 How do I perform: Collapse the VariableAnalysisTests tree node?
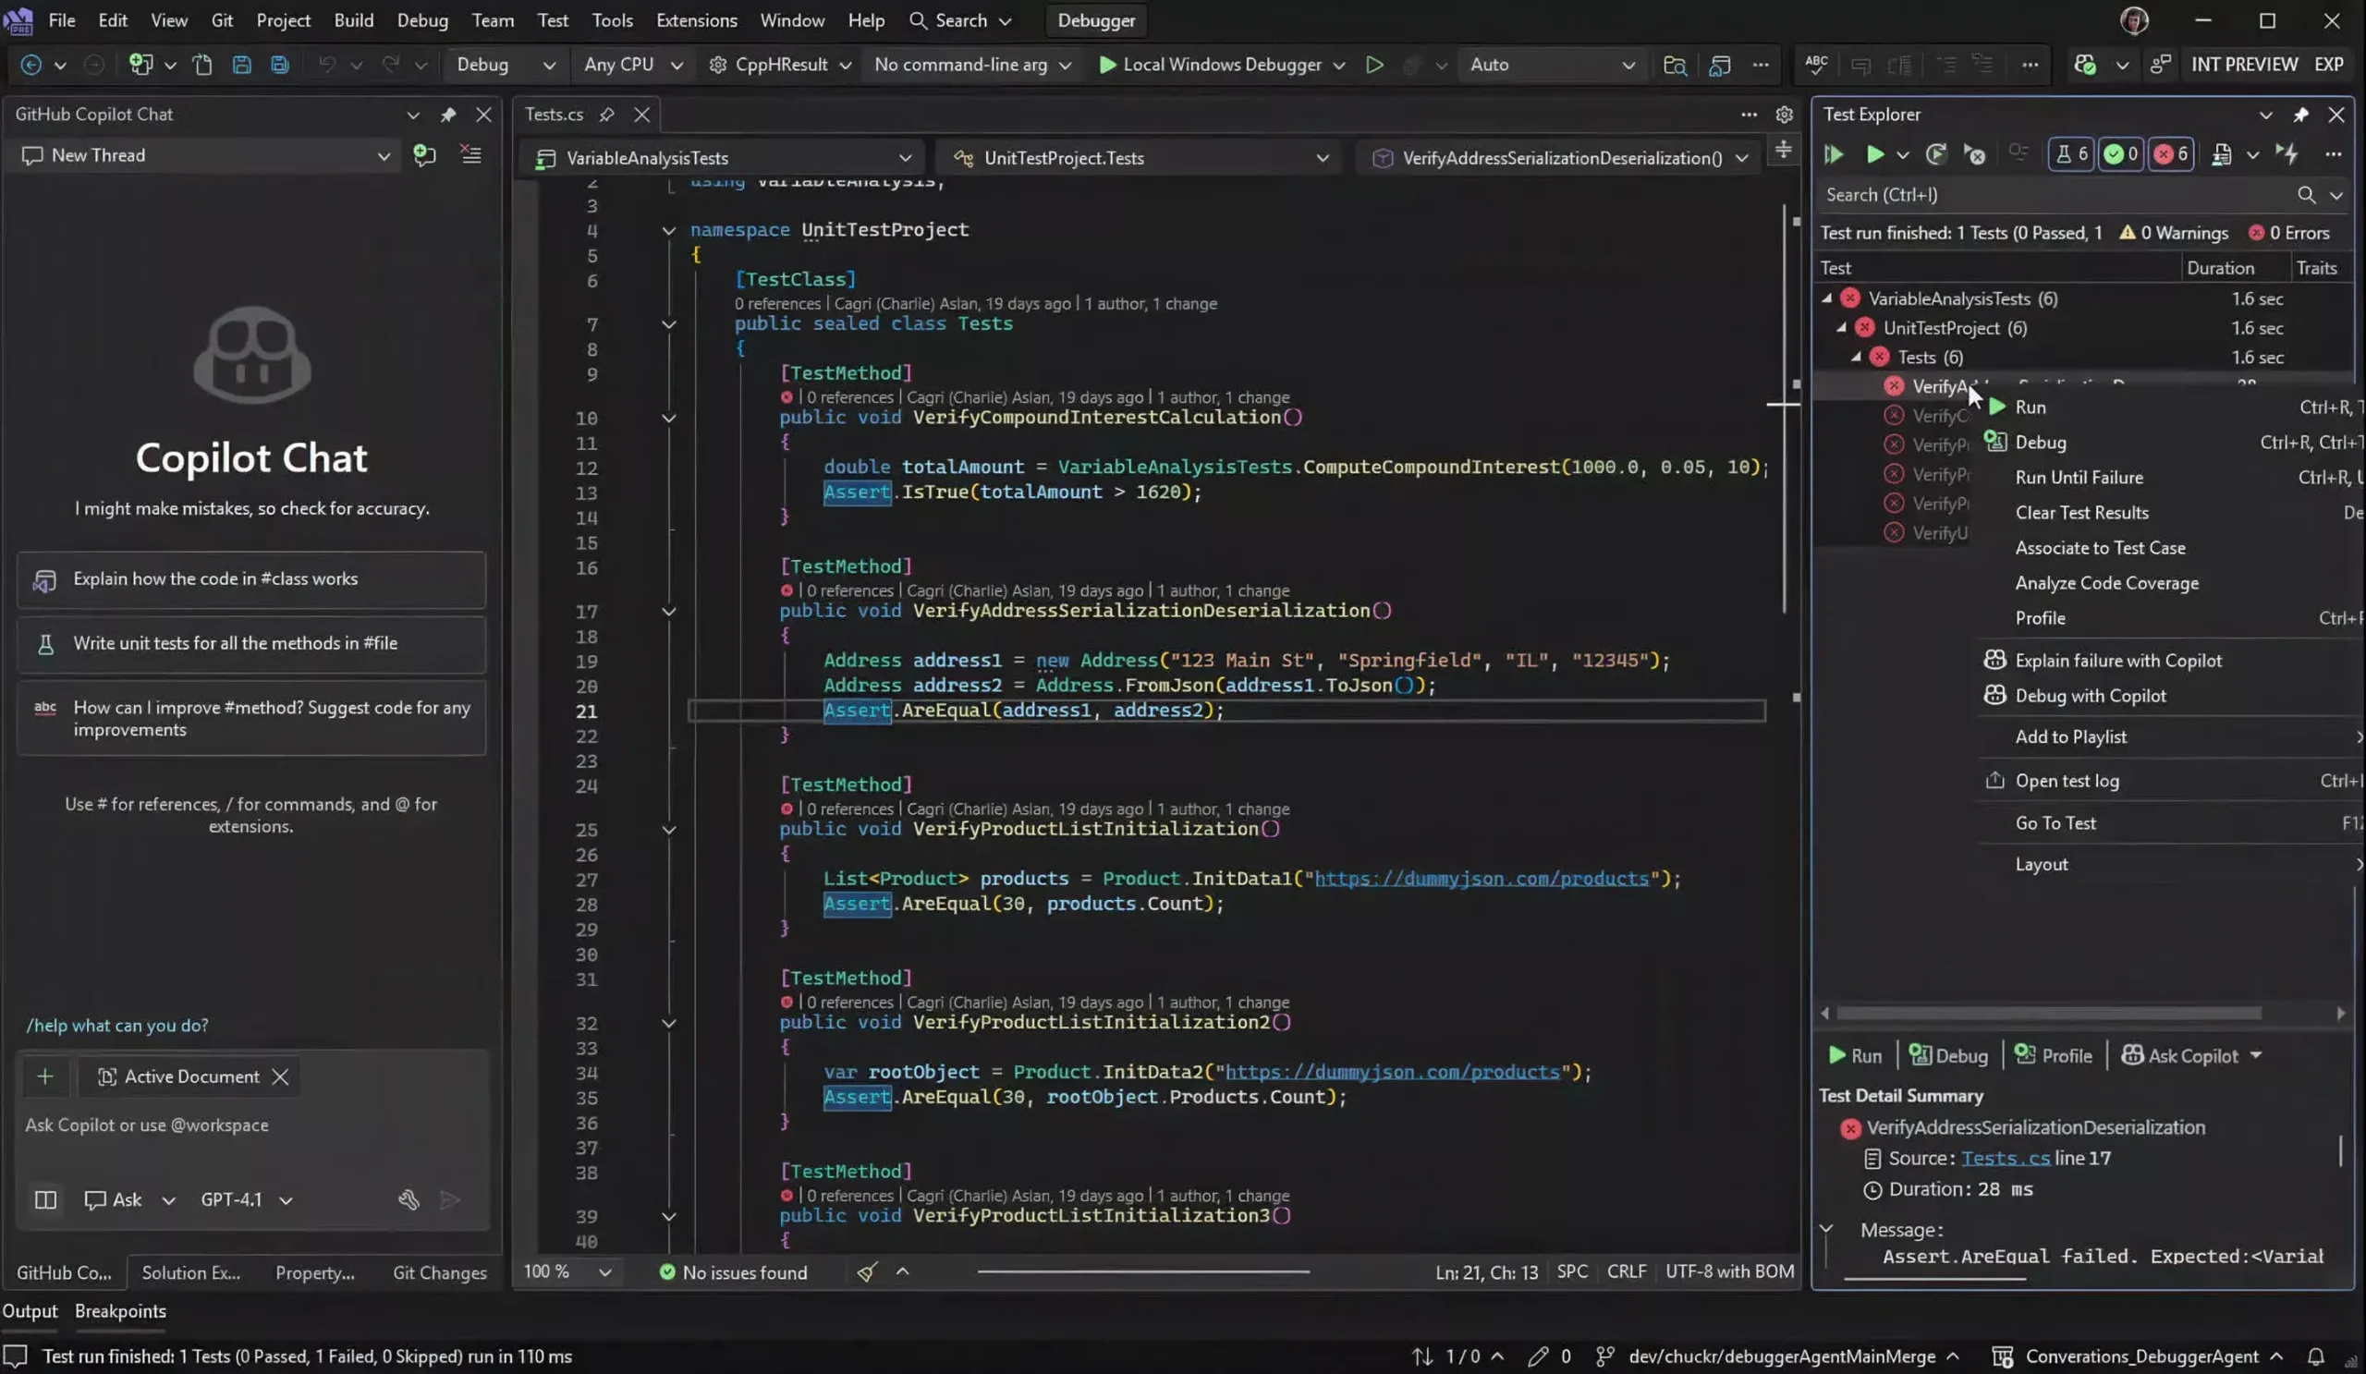click(x=1827, y=298)
